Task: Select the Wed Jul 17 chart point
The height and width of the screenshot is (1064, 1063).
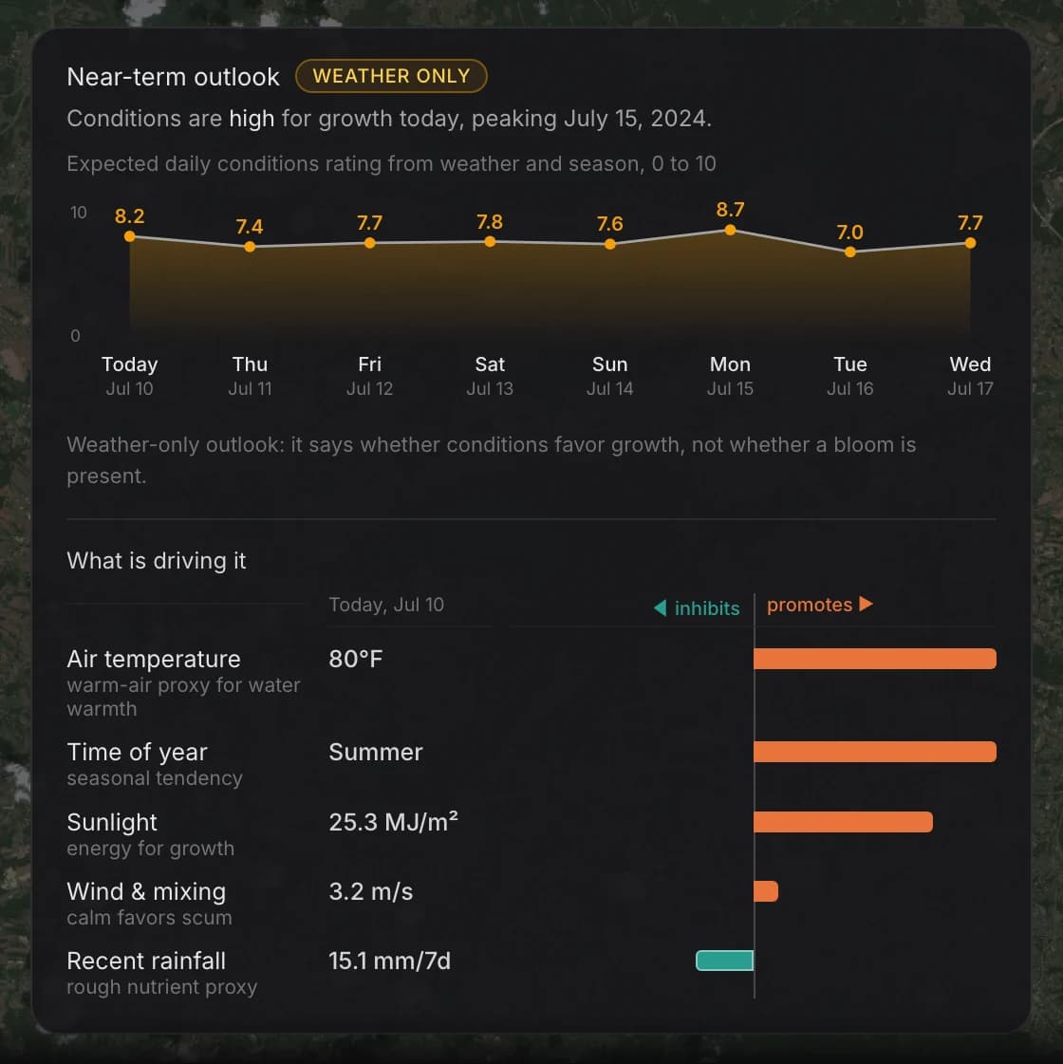Action: tap(970, 243)
